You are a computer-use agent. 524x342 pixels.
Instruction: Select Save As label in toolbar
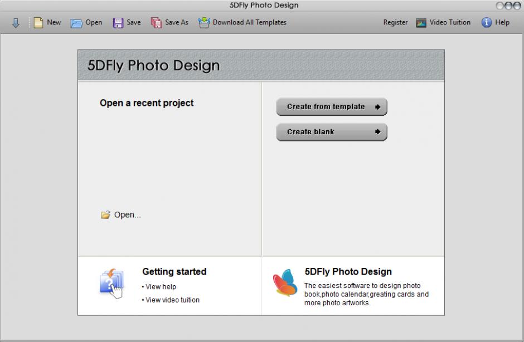click(x=177, y=22)
